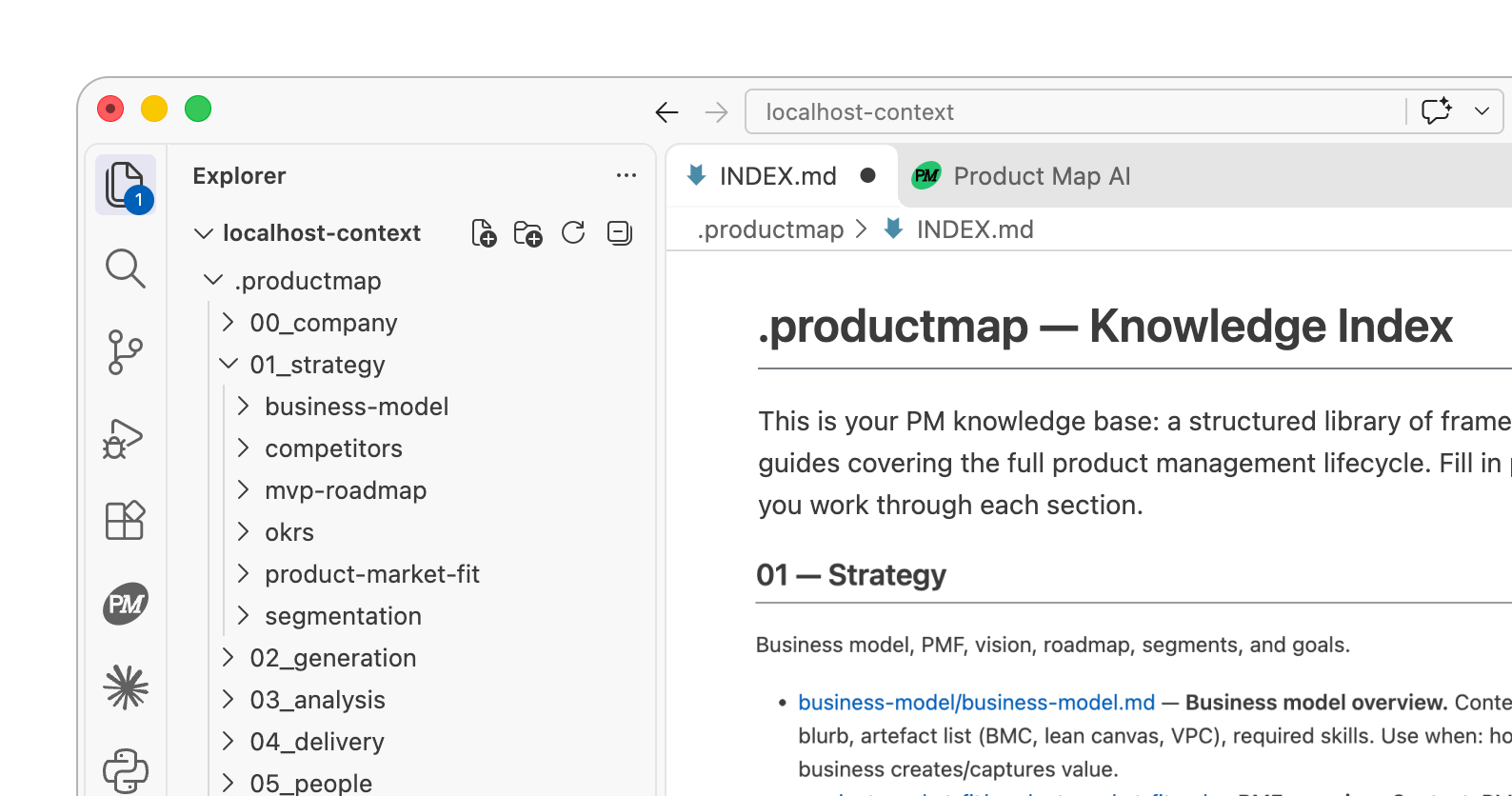Click the localhost-context command center search box

coord(1074,111)
